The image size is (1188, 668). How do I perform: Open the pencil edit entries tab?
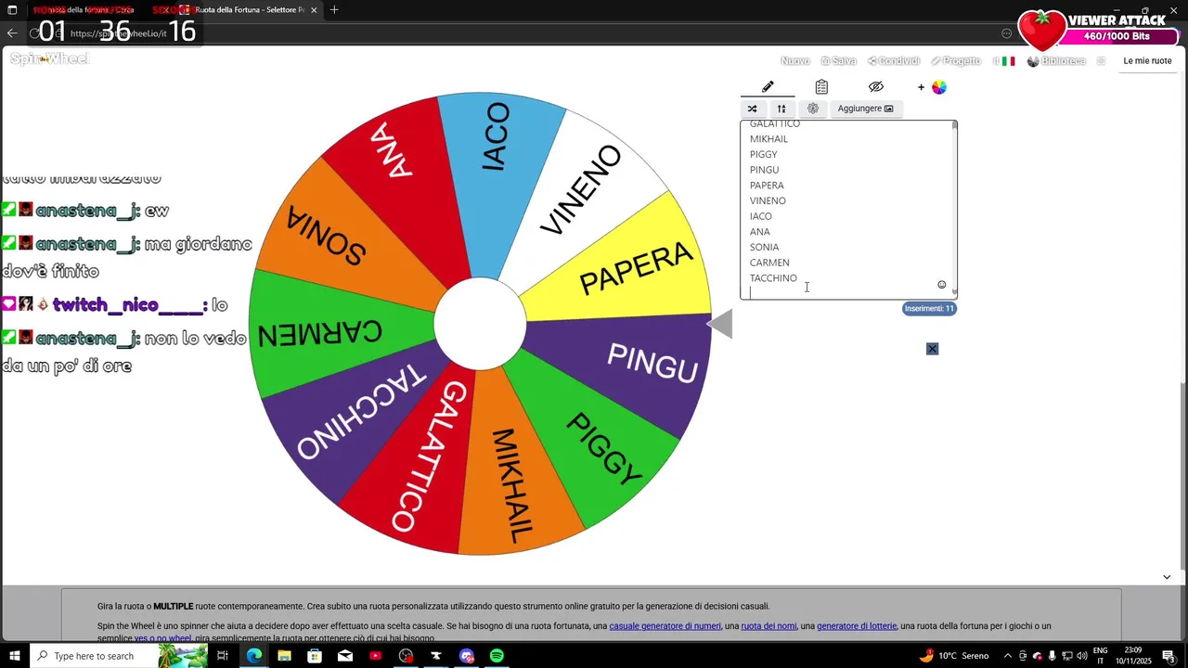(x=768, y=87)
